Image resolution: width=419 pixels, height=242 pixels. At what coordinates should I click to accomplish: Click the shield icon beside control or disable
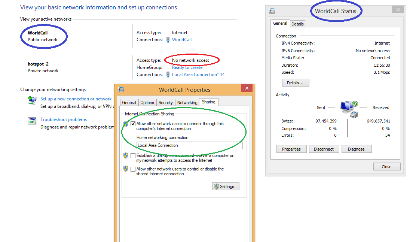[x=126, y=169]
